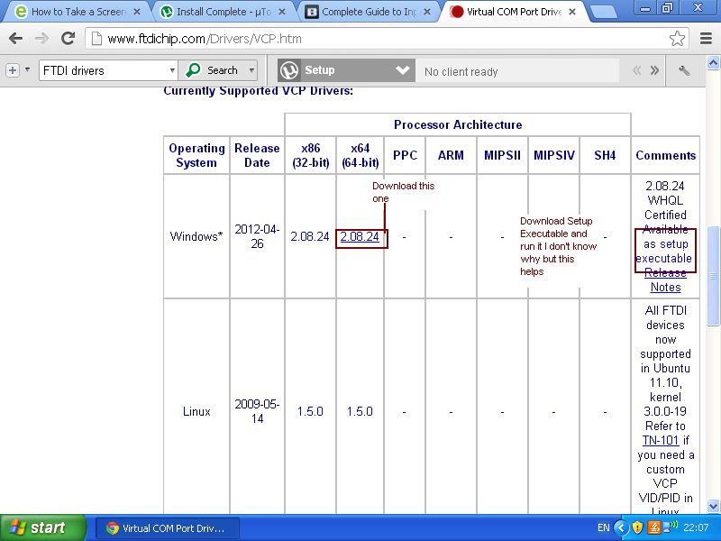Close the Virtual COM Port tab
This screenshot has height=541, width=721.
click(x=572, y=12)
